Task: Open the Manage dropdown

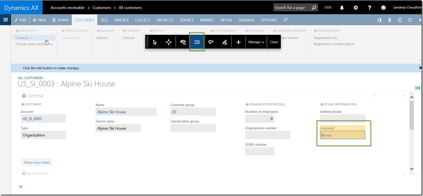Action: click(x=256, y=42)
